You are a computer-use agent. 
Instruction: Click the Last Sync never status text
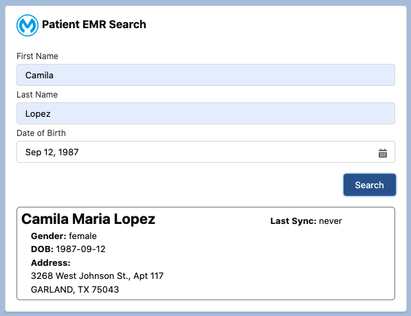(306, 221)
